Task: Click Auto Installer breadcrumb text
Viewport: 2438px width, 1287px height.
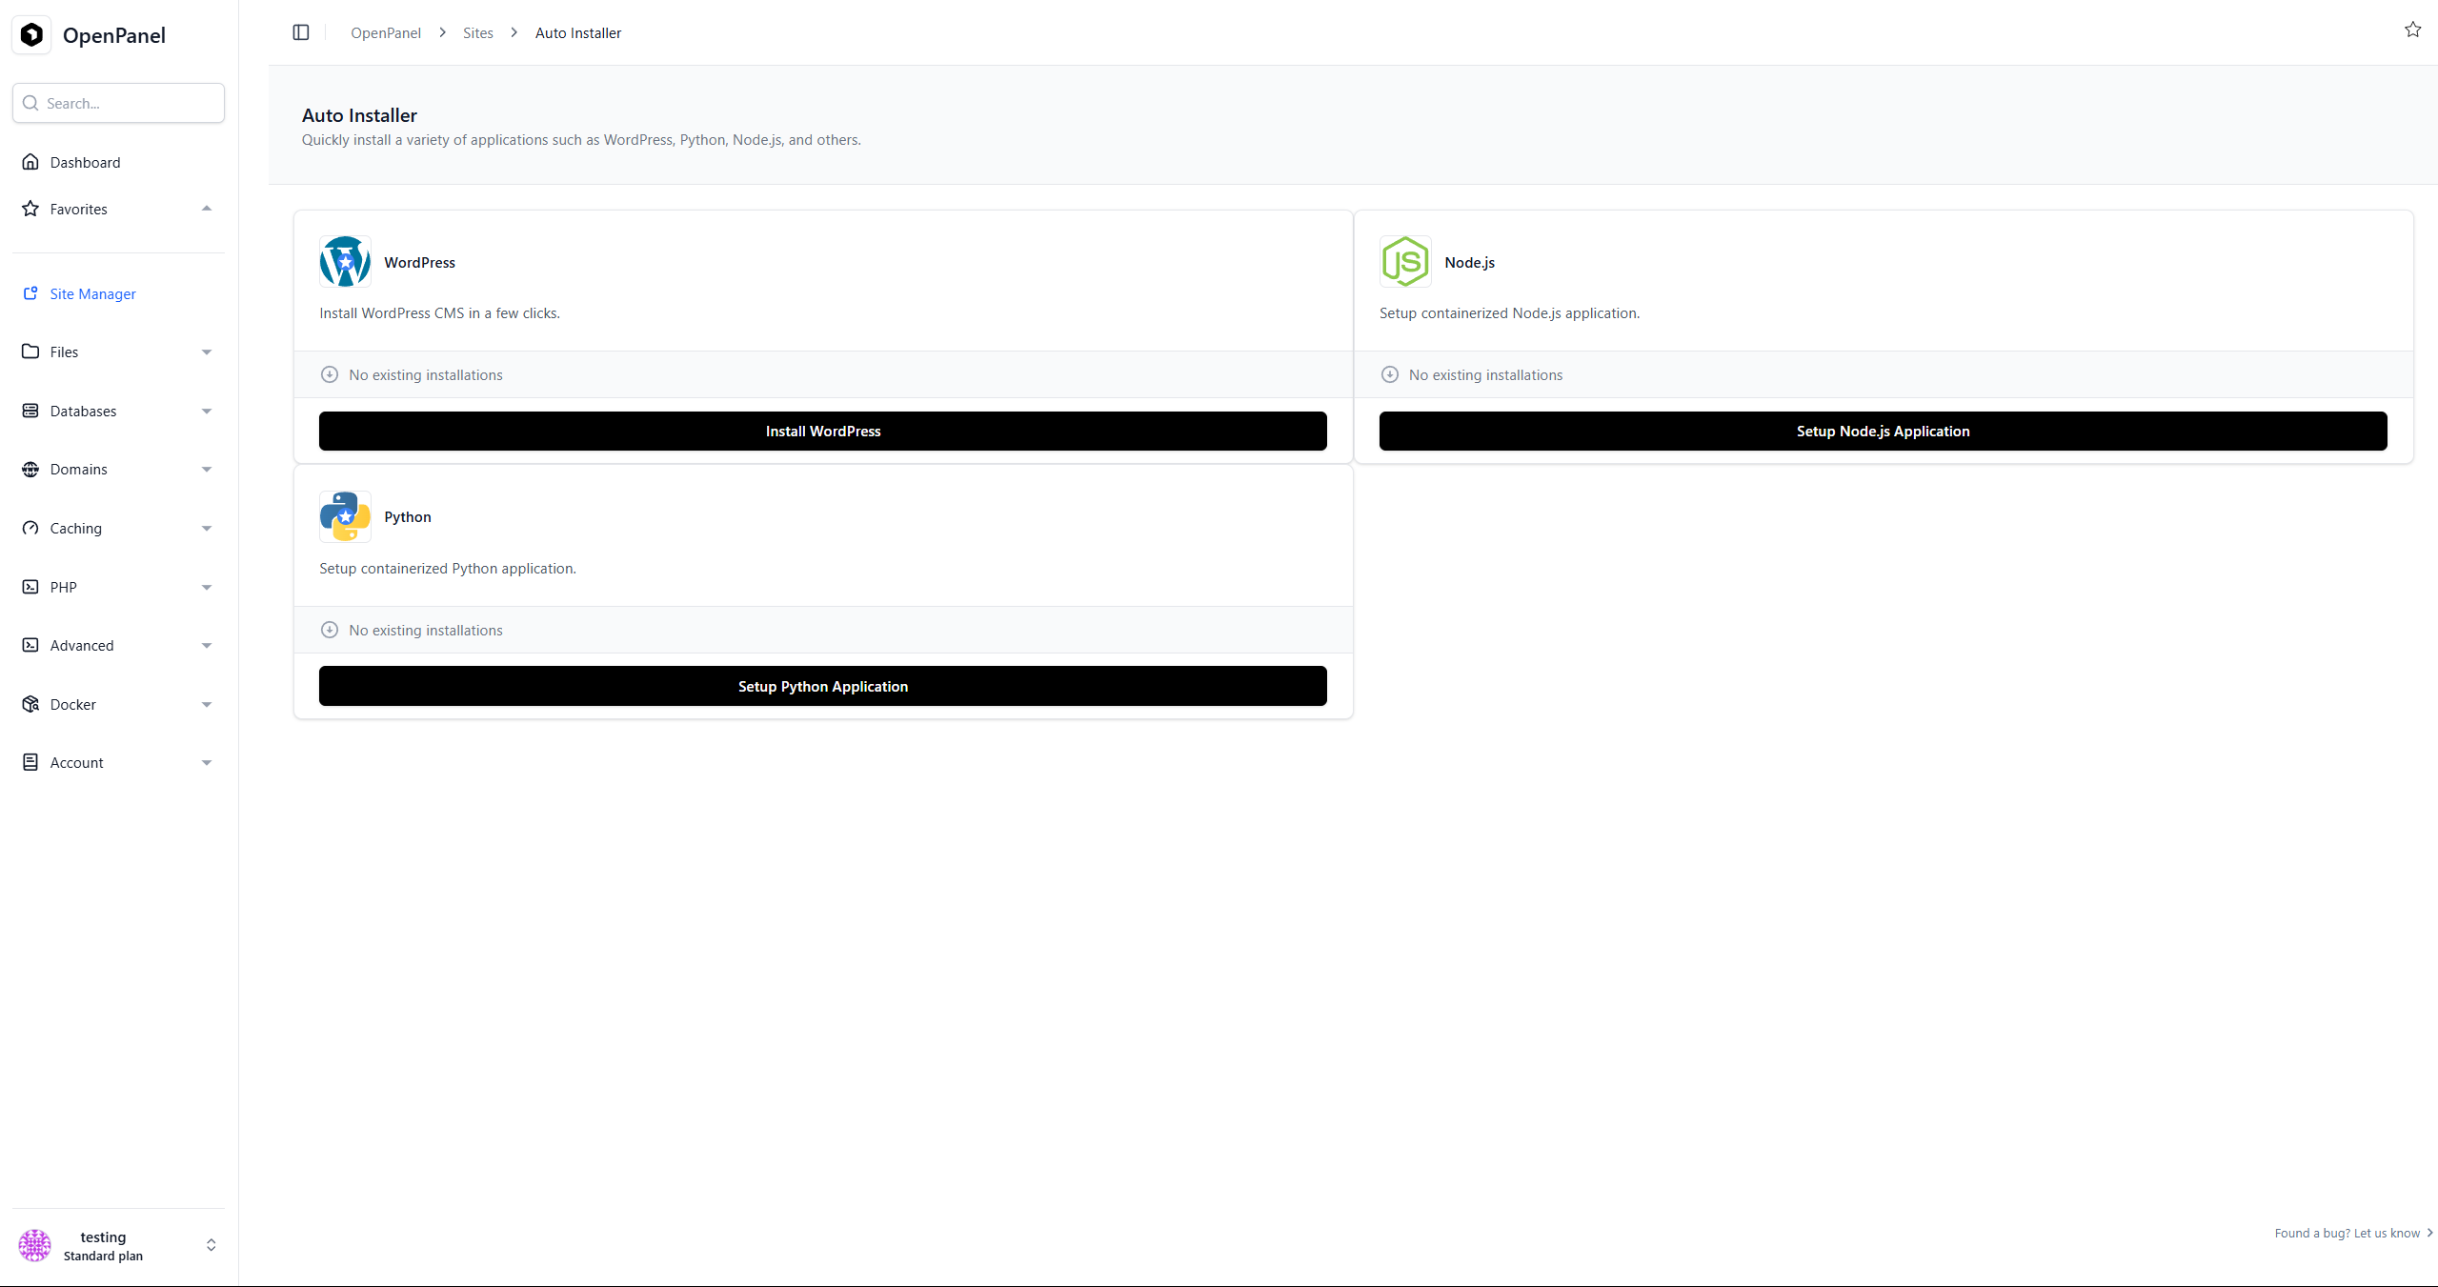Action: coord(578,32)
